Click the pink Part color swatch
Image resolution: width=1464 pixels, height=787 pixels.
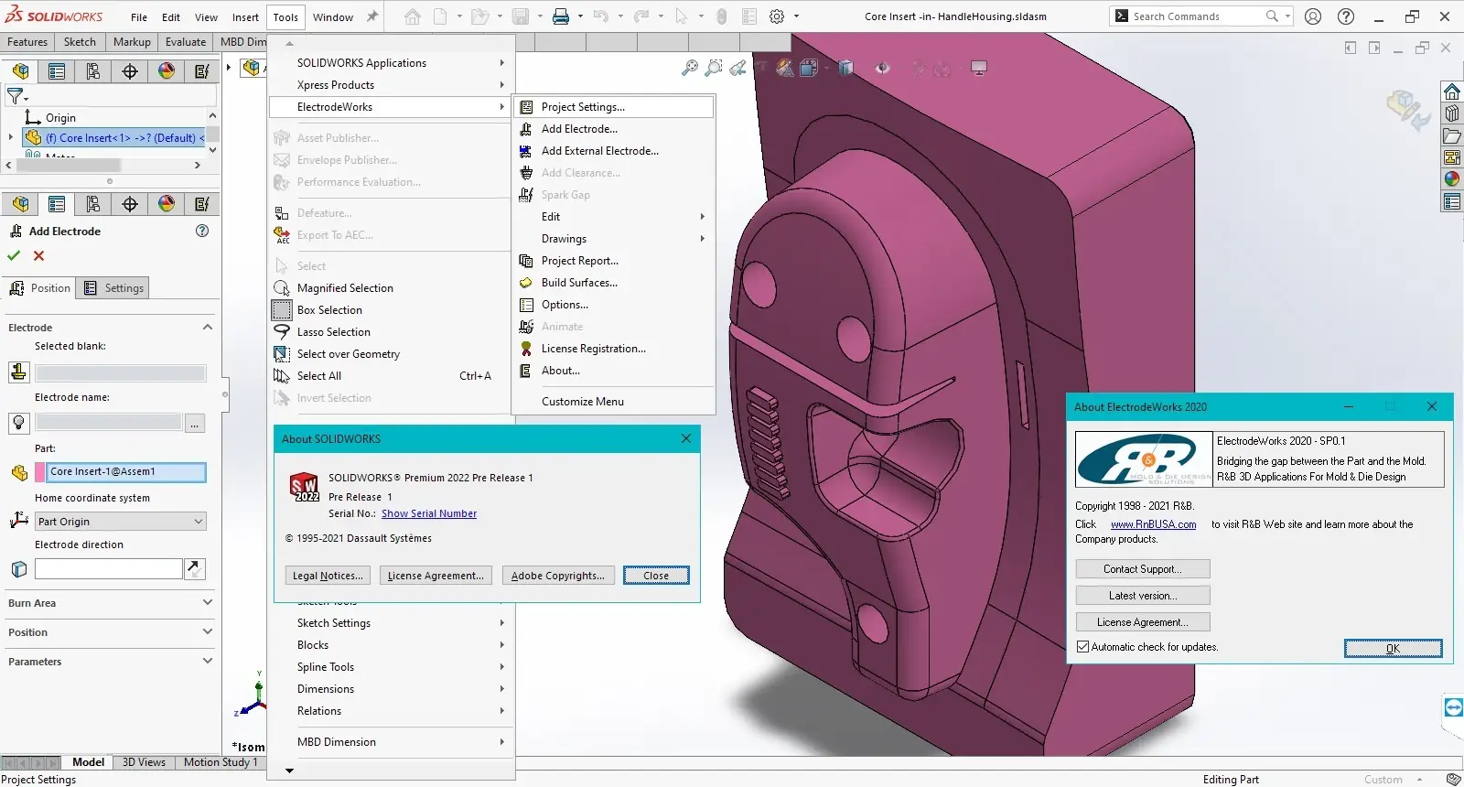click(x=40, y=472)
